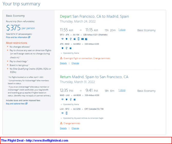The width and height of the screenshot is (172, 144).
Task: Click the Wi-Fi icon for flight AA 3258
Action: point(62,113)
